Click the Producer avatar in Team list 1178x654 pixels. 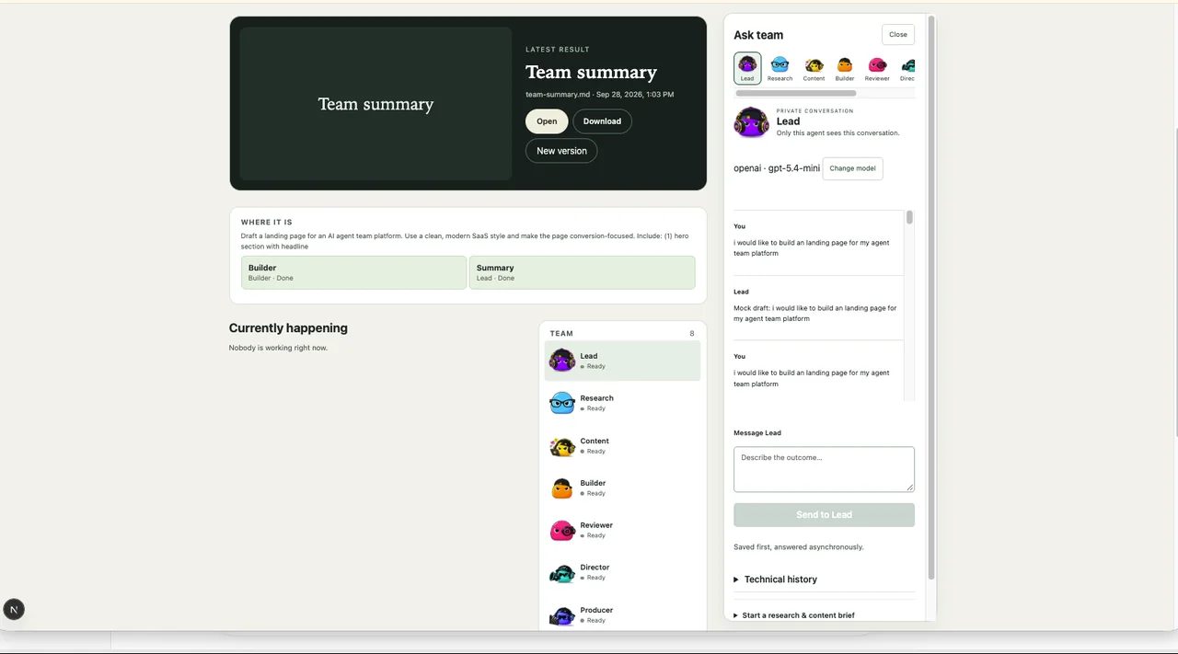pyautogui.click(x=562, y=615)
